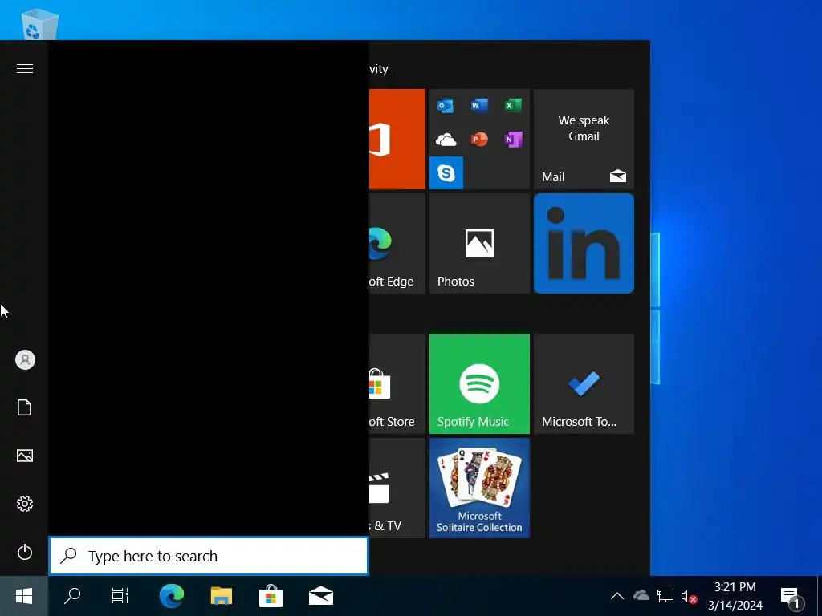The width and height of the screenshot is (822, 616).
Task: Click the OneDrive cloud tray icon
Action: click(x=641, y=596)
